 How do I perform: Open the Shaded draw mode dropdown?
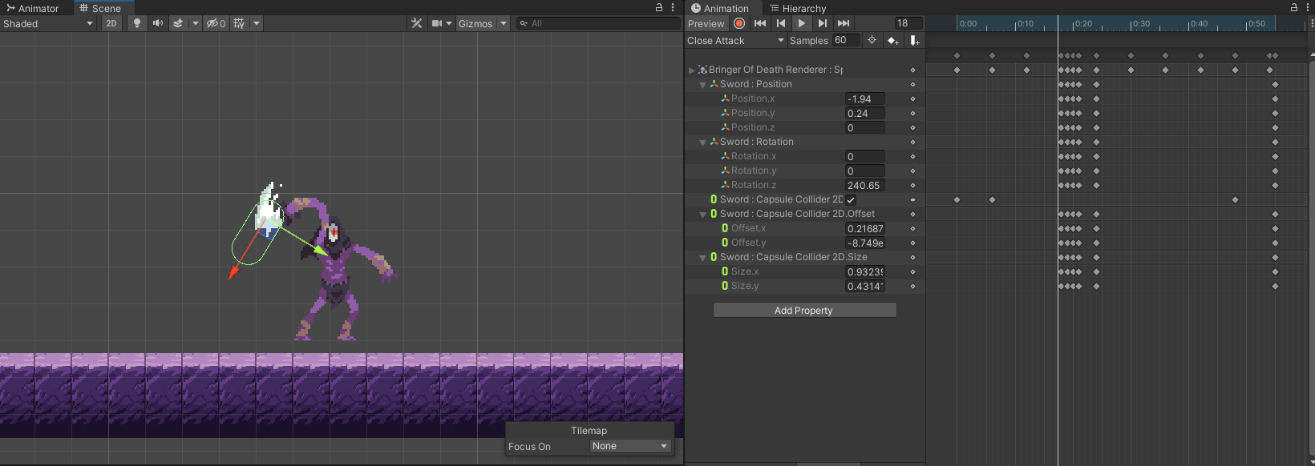pos(48,23)
